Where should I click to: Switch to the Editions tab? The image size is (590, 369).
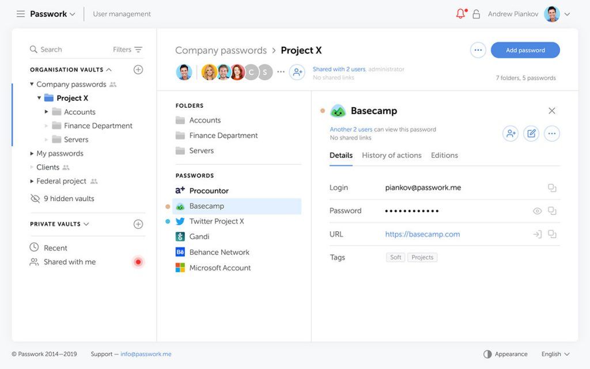[444, 156]
